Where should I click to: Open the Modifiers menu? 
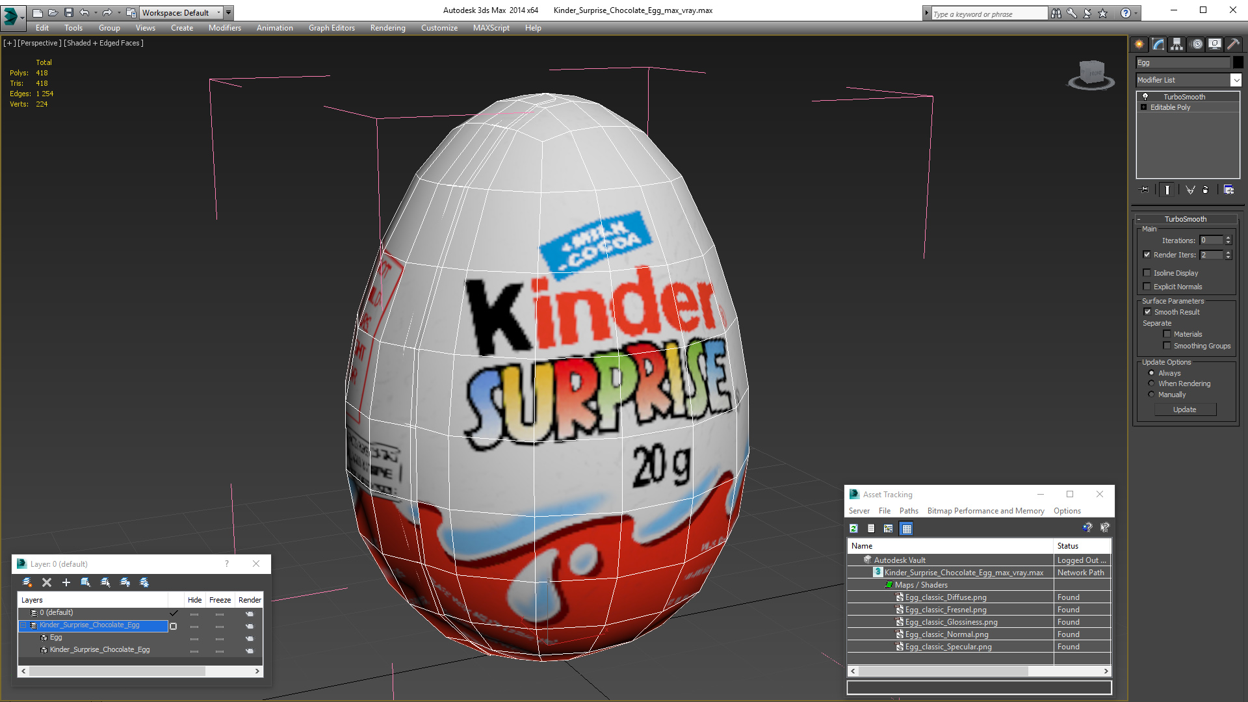224,28
